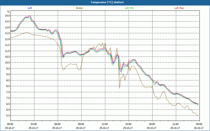Click the 10,5 y-axis value
Screen dimensions: 210x131
(8, 57)
